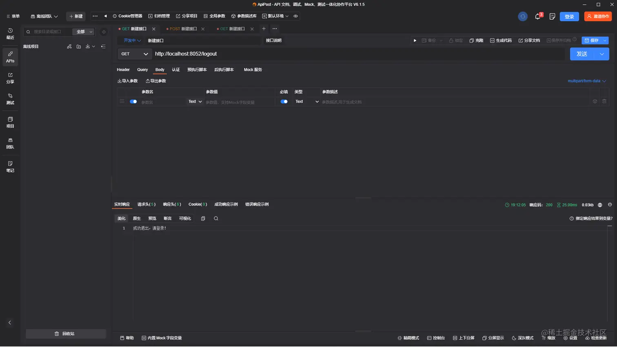Open the GET request method dropdown
617x347 pixels.
pos(135,53)
